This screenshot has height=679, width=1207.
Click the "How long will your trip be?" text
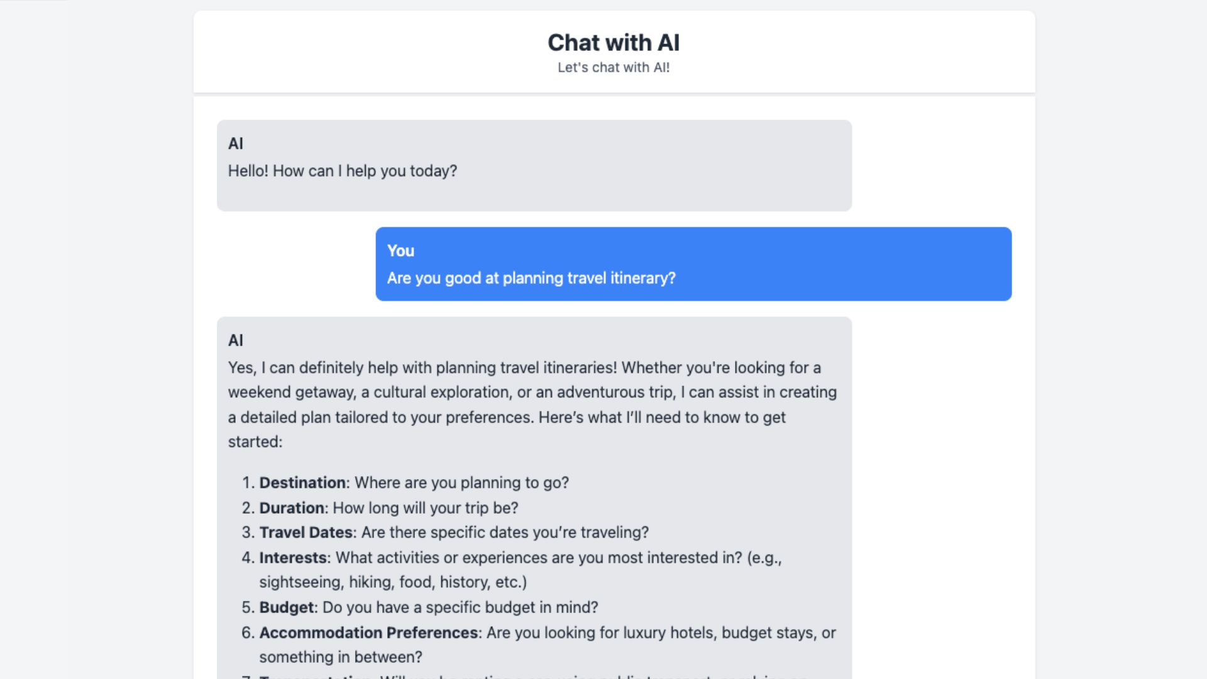click(x=425, y=508)
